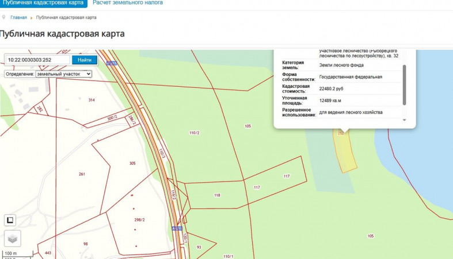
Task: Click the cadastral number search field
Action: (x=37, y=60)
